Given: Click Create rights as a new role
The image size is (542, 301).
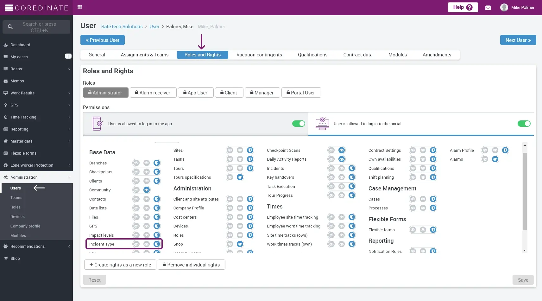Looking at the screenshot, I should (x=120, y=265).
